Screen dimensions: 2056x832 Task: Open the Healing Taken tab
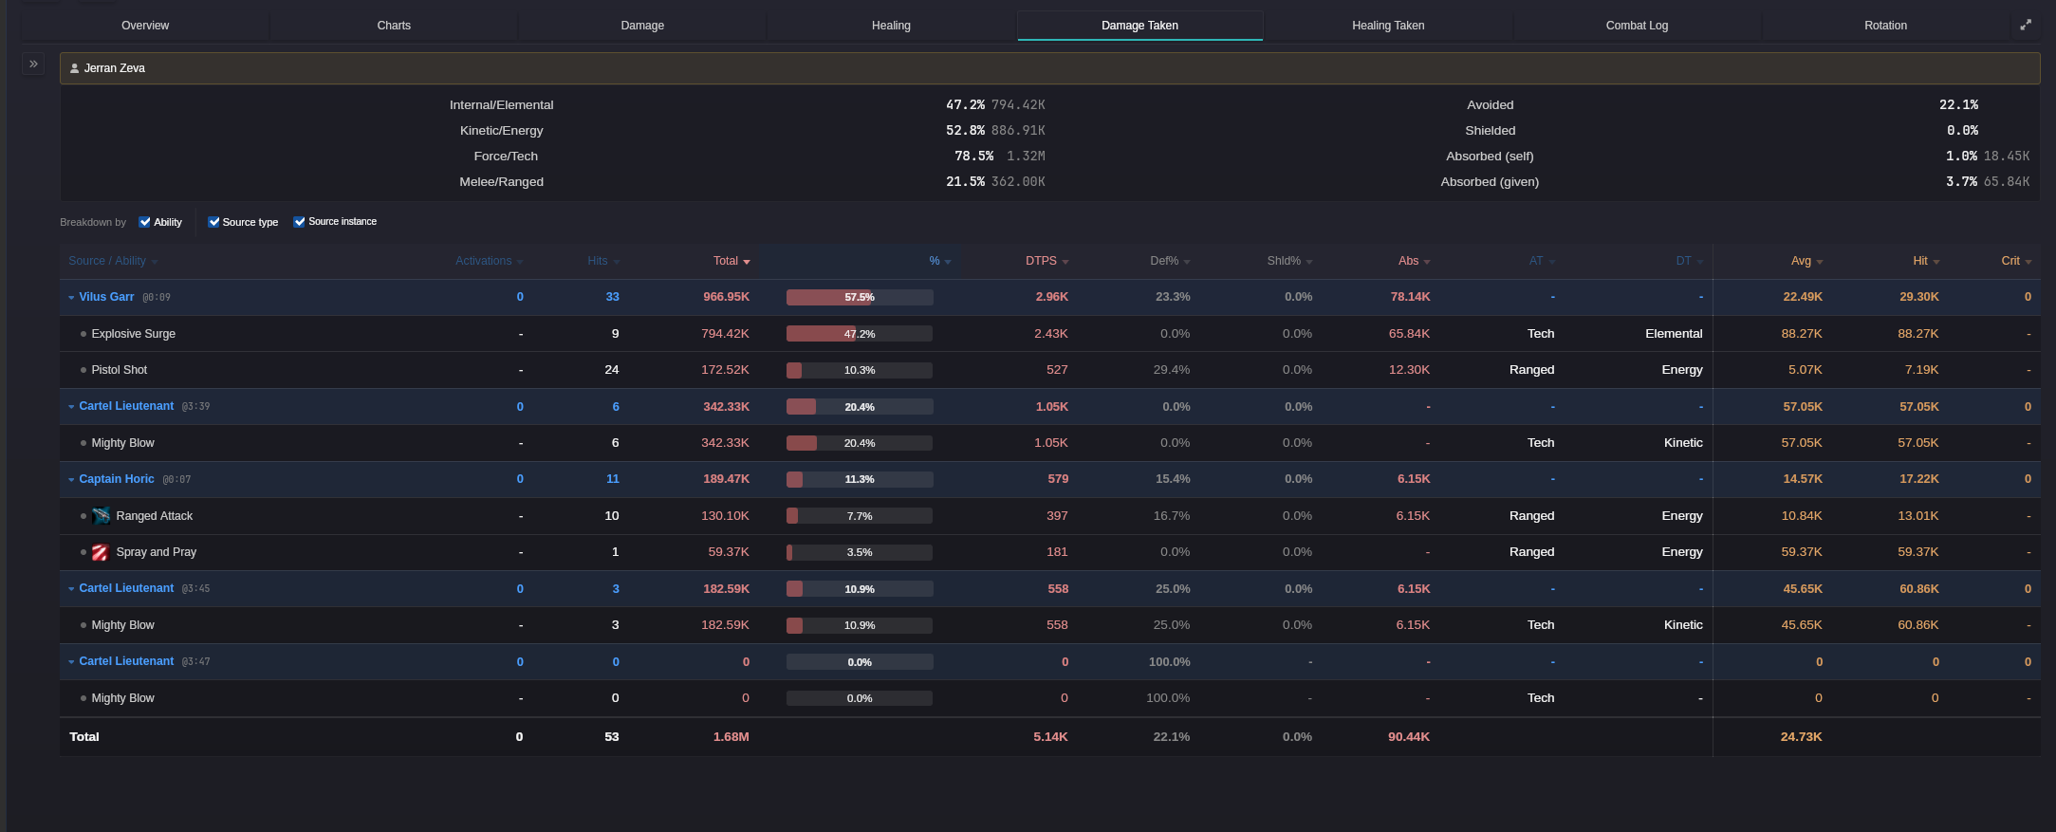[x=1388, y=26]
